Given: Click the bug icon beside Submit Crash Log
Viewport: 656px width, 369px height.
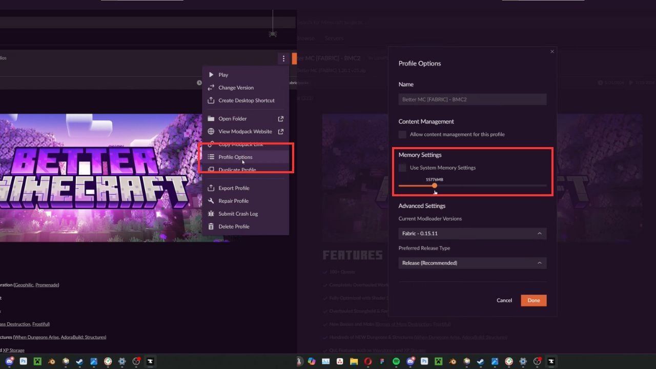Looking at the screenshot, I should (x=211, y=214).
